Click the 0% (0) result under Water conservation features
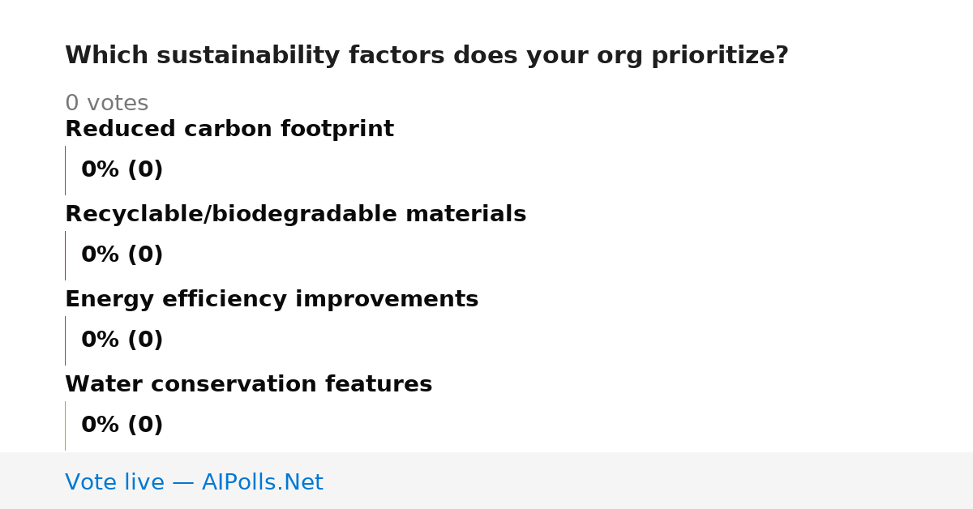This screenshot has height=509, width=973. [x=122, y=426]
